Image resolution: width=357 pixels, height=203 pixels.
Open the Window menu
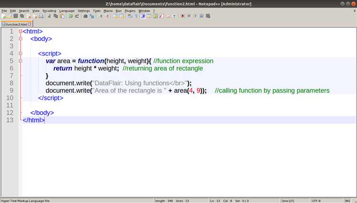click(144, 10)
